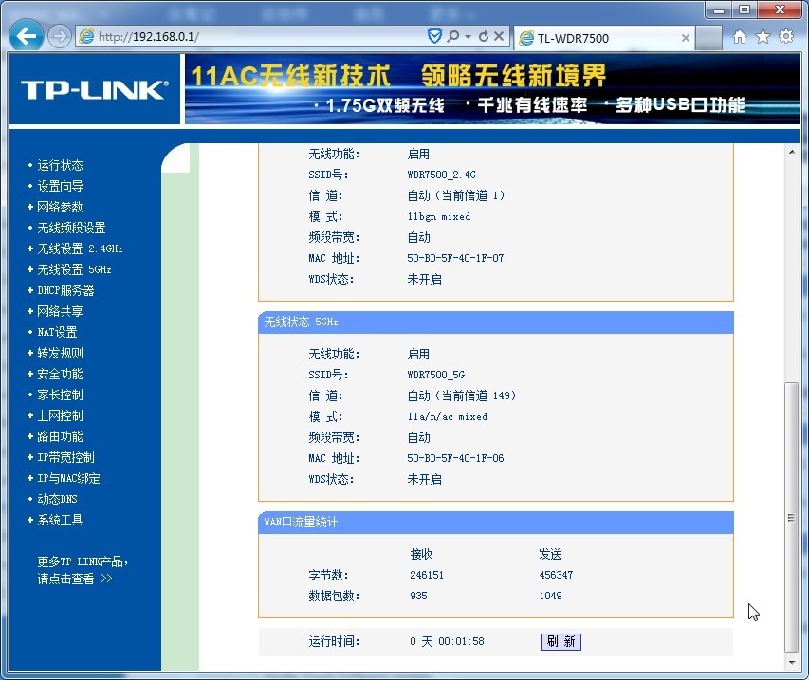Expand DHCP服务器 menu
The height and width of the screenshot is (680, 809).
point(65,290)
